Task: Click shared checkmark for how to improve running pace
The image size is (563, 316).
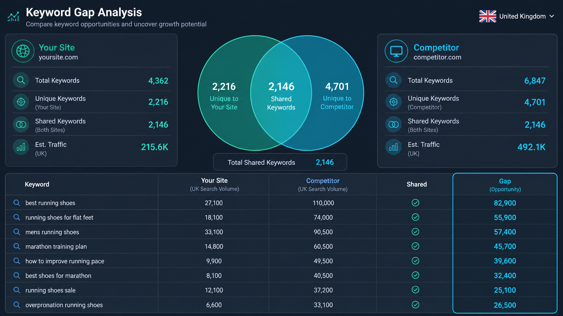Action: (415, 261)
